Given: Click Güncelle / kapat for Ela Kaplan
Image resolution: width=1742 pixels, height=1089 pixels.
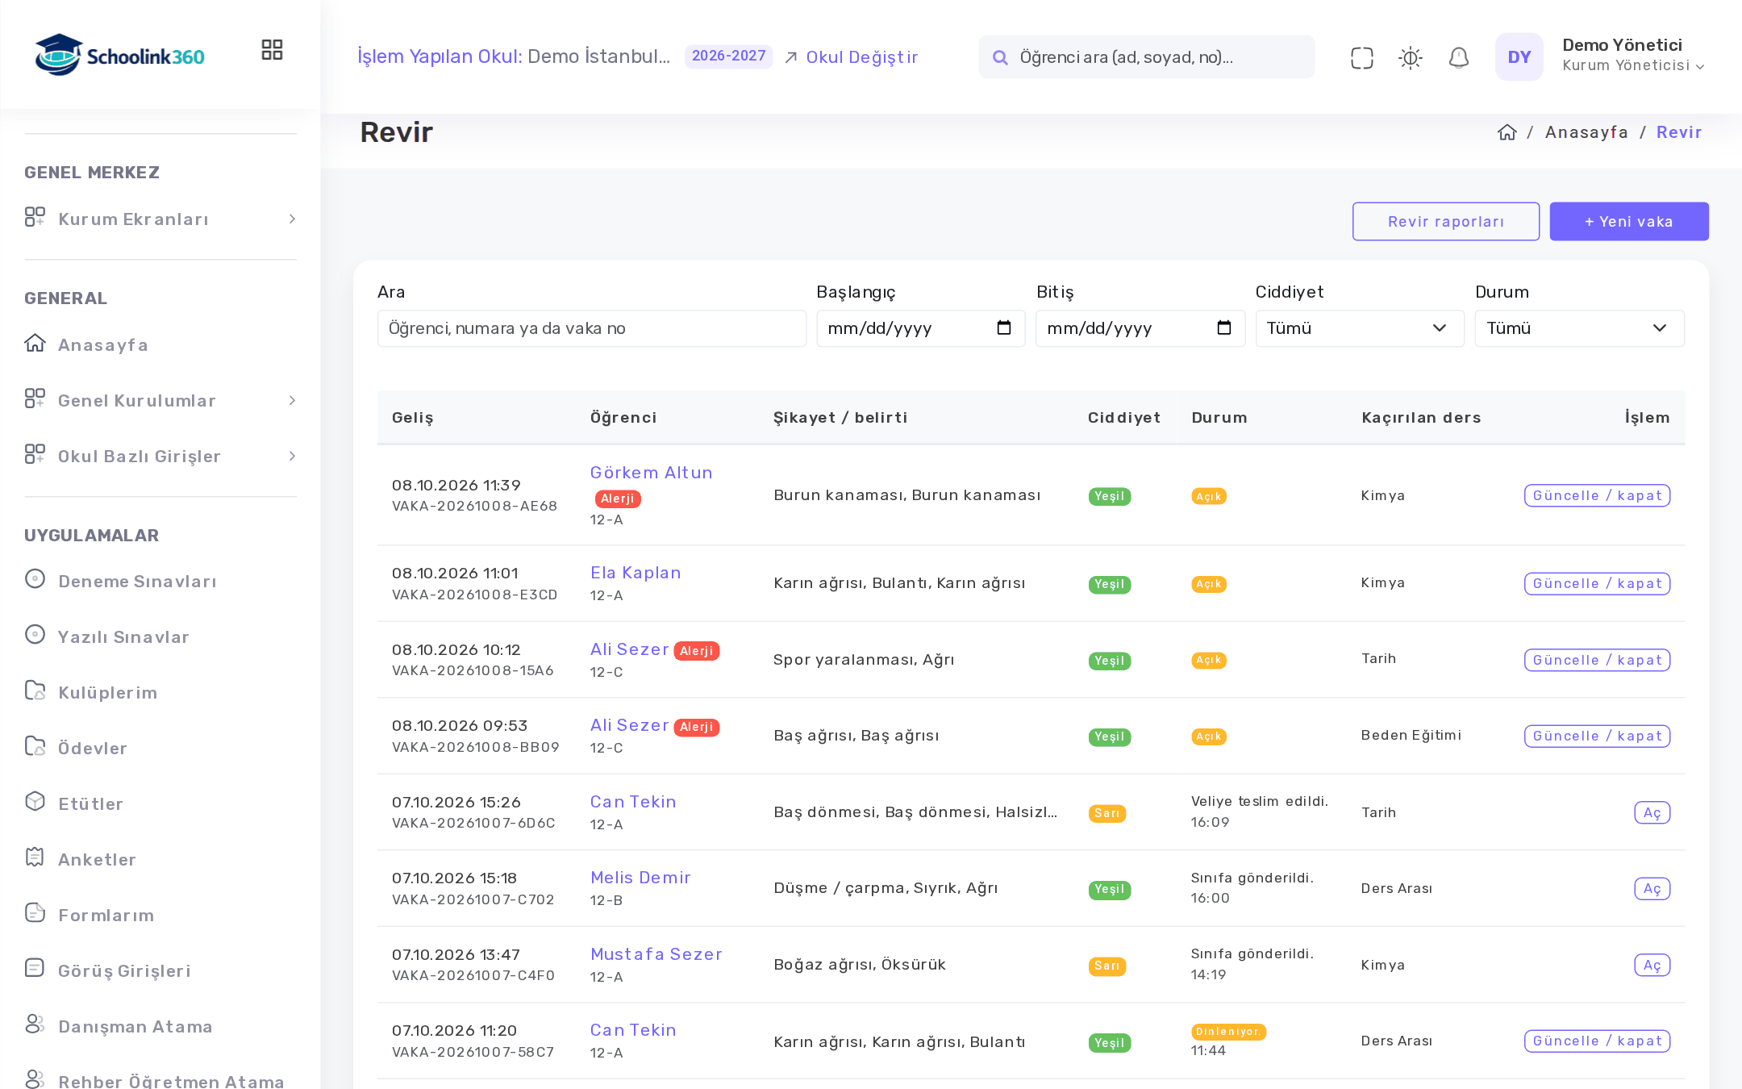Looking at the screenshot, I should [1597, 583].
